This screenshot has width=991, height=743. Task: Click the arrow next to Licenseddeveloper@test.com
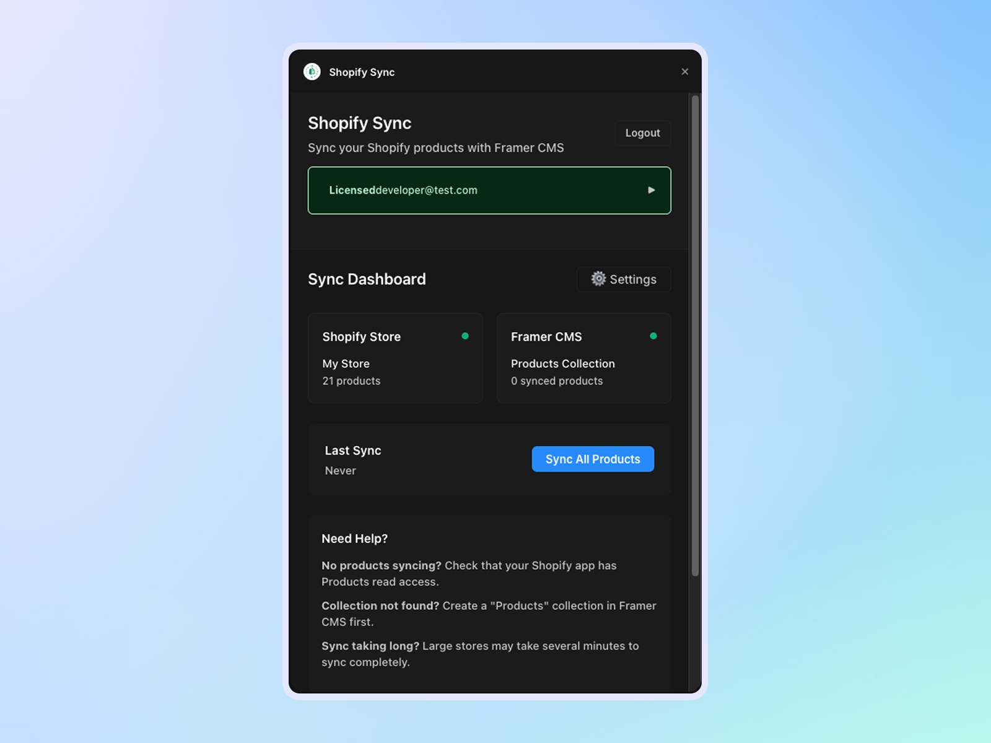[x=650, y=190]
